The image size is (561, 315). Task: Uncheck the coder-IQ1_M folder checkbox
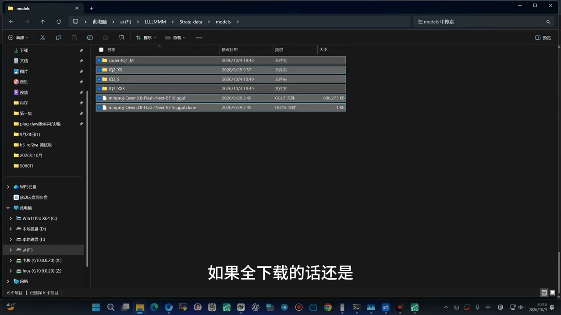99,60
